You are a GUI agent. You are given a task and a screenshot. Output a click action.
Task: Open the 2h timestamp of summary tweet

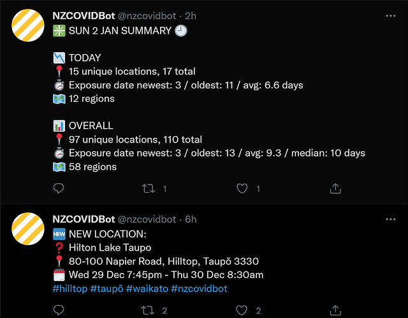tap(191, 15)
